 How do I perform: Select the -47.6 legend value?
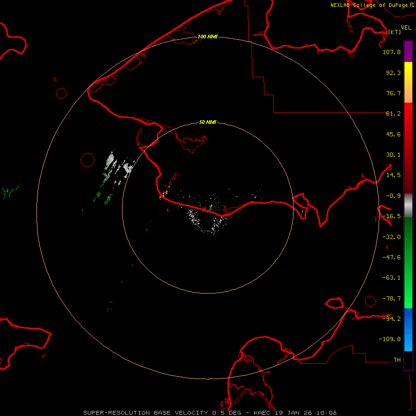tap(392, 257)
